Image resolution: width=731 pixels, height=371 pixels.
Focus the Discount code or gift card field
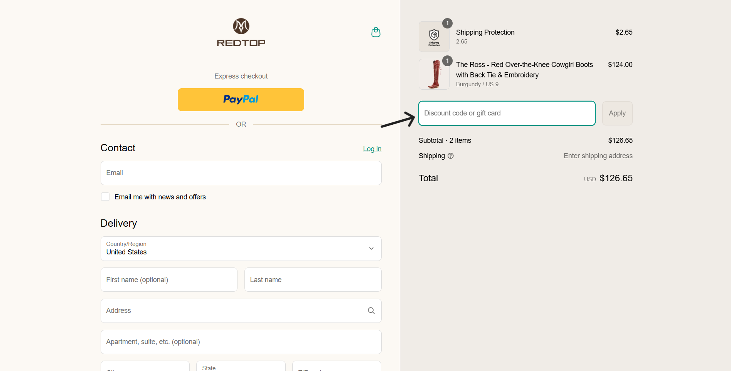[x=507, y=113]
